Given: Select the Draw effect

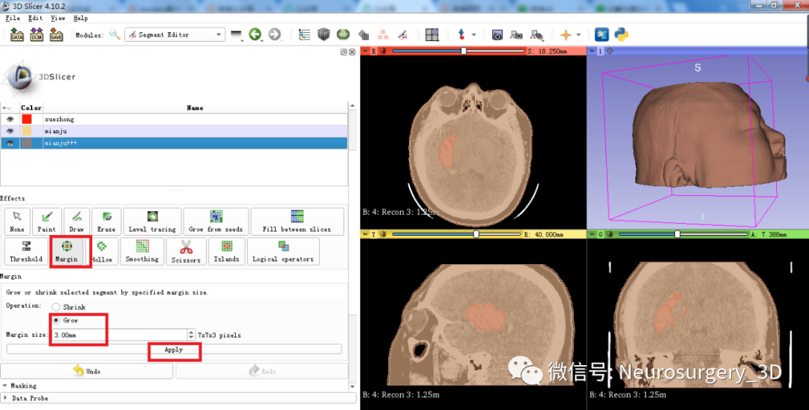Looking at the screenshot, I should [76, 221].
